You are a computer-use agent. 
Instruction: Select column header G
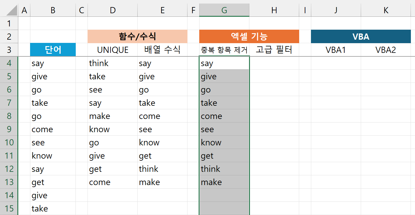(x=224, y=10)
